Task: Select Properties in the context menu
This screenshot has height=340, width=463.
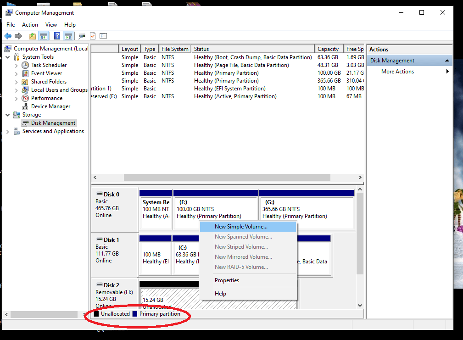Action: 227,280
